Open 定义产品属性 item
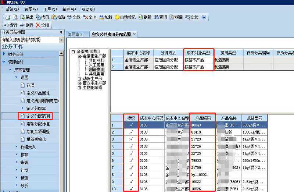 click(x=35, y=93)
